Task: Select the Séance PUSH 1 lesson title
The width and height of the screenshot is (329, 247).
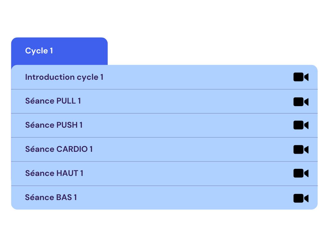Action: (54, 125)
